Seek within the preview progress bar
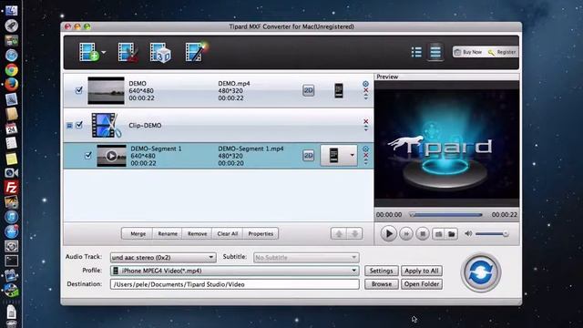Viewport: 583px width, 328px height. 445,215
